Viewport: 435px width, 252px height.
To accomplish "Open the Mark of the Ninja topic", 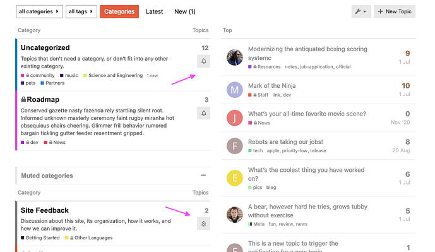I will coord(272,86).
